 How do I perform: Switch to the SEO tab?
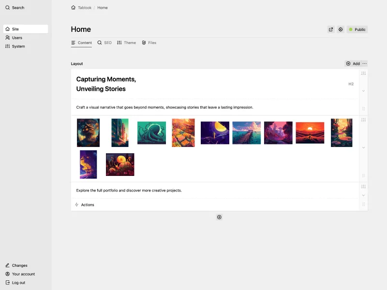tap(104, 43)
